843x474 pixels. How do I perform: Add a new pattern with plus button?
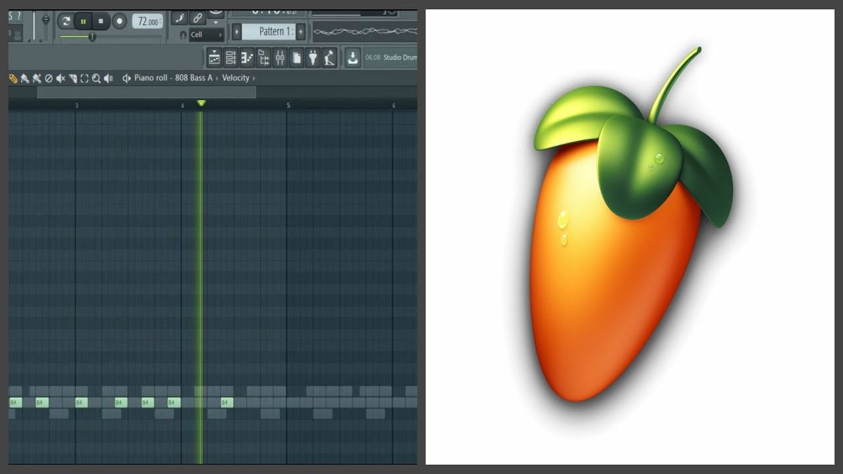click(301, 32)
